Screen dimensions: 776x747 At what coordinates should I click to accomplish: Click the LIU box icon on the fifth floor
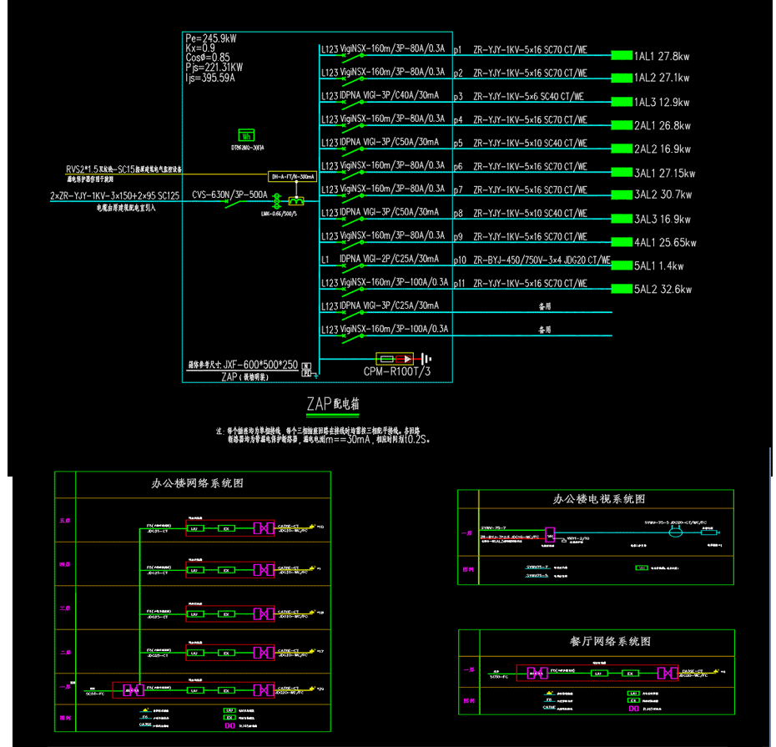(194, 528)
